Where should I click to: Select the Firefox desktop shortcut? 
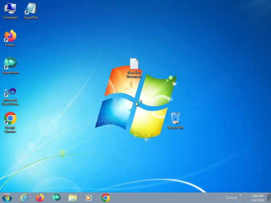(x=10, y=38)
